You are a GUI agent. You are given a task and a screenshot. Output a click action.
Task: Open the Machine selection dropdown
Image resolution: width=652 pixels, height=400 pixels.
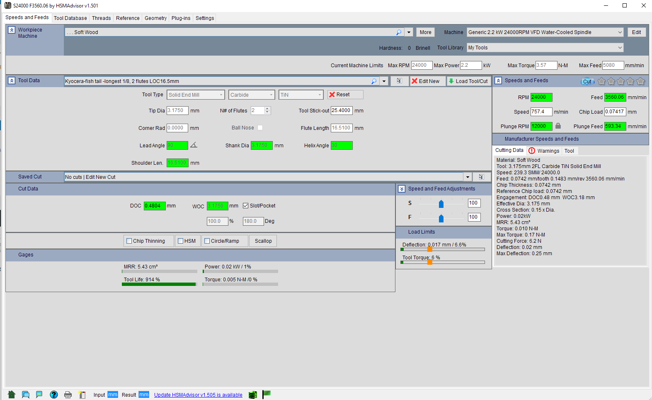pyautogui.click(x=620, y=32)
